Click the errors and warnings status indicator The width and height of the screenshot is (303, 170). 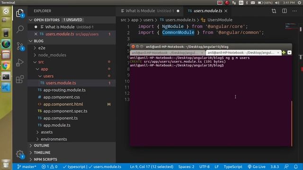click(x=49, y=167)
